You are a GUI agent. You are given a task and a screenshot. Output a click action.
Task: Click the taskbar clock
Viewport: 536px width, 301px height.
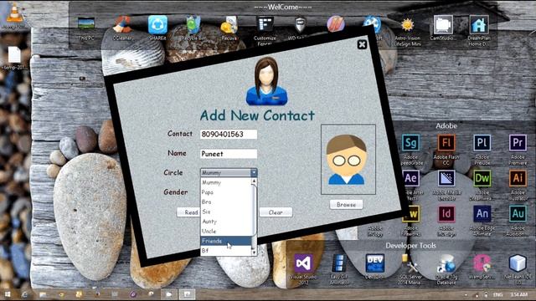point(519,294)
